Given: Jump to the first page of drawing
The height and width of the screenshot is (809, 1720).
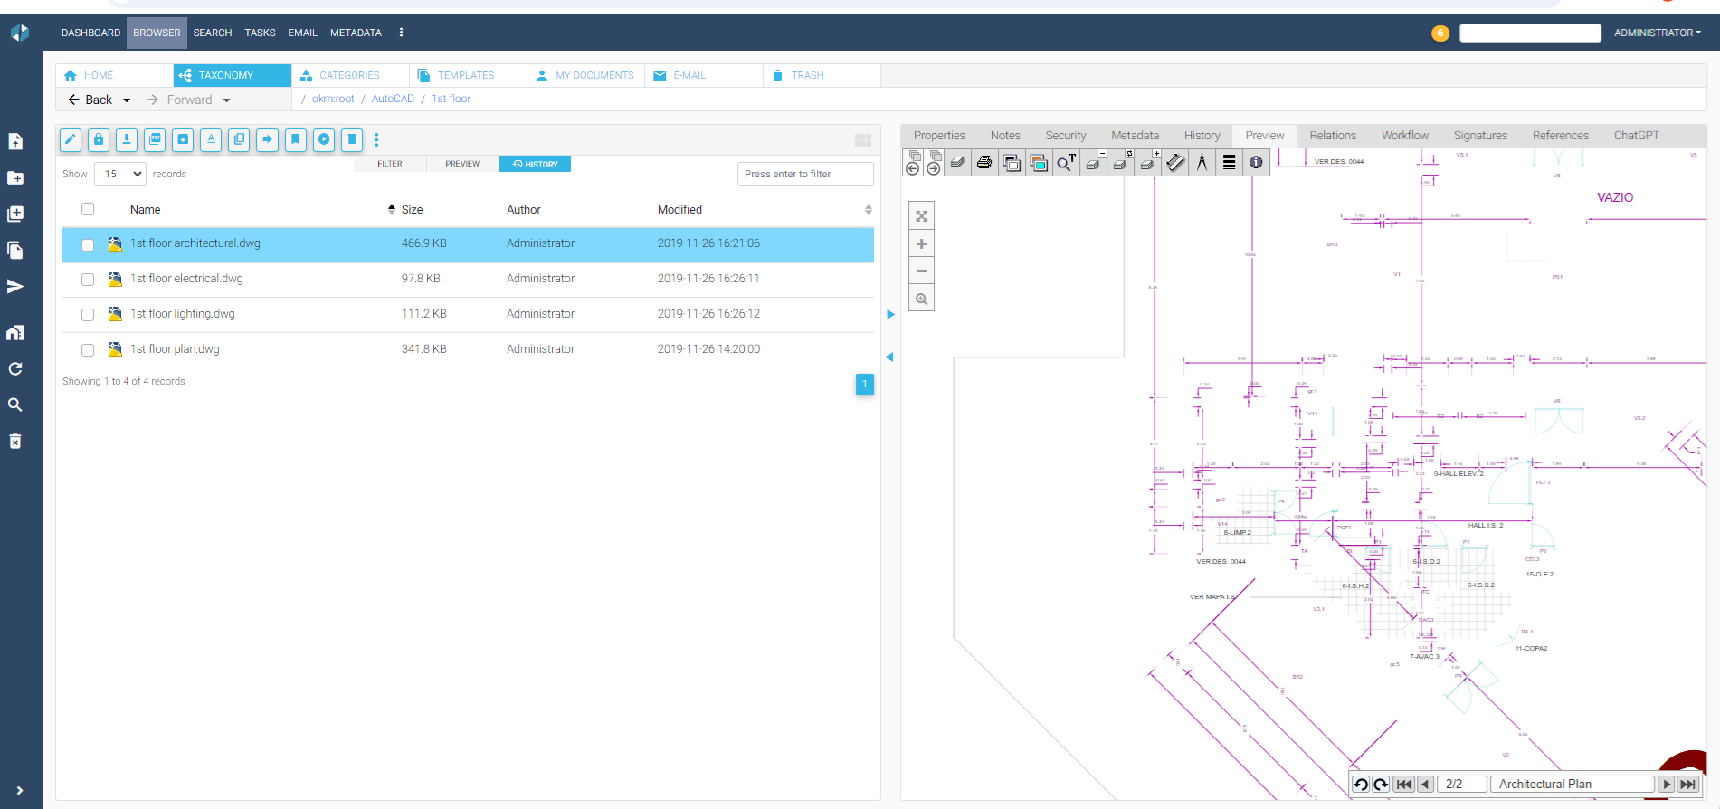Looking at the screenshot, I should pos(1403,785).
